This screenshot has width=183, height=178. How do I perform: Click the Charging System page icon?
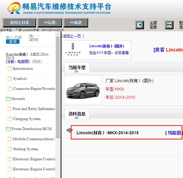pyautogui.click(x=10, y=119)
